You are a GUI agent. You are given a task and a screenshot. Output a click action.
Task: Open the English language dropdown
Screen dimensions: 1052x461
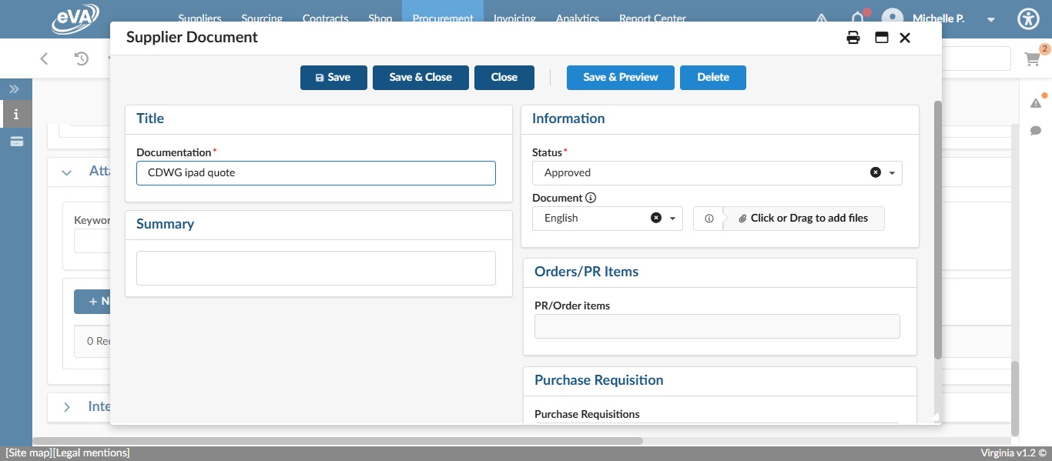(671, 218)
